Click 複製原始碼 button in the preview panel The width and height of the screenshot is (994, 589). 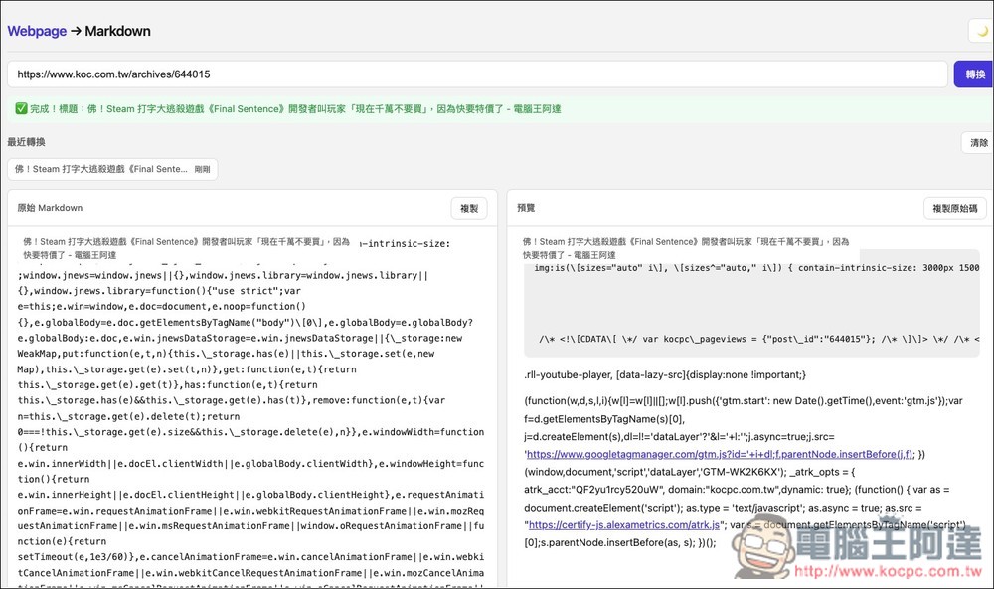[954, 208]
